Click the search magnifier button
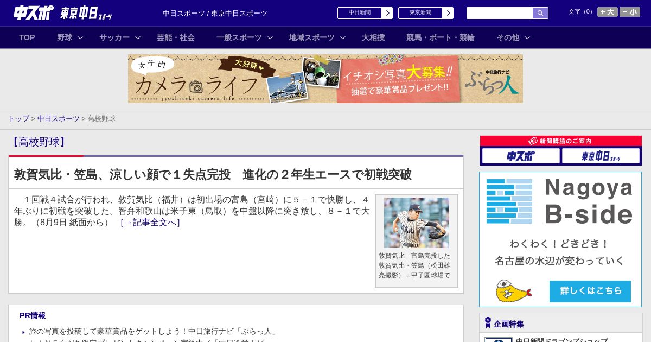Image resolution: width=651 pixels, height=342 pixels. [540, 13]
